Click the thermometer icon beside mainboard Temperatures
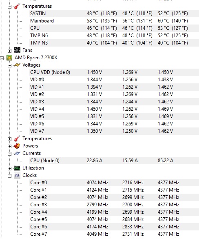Screen dimensions: 199x239 [x=17, y=6]
